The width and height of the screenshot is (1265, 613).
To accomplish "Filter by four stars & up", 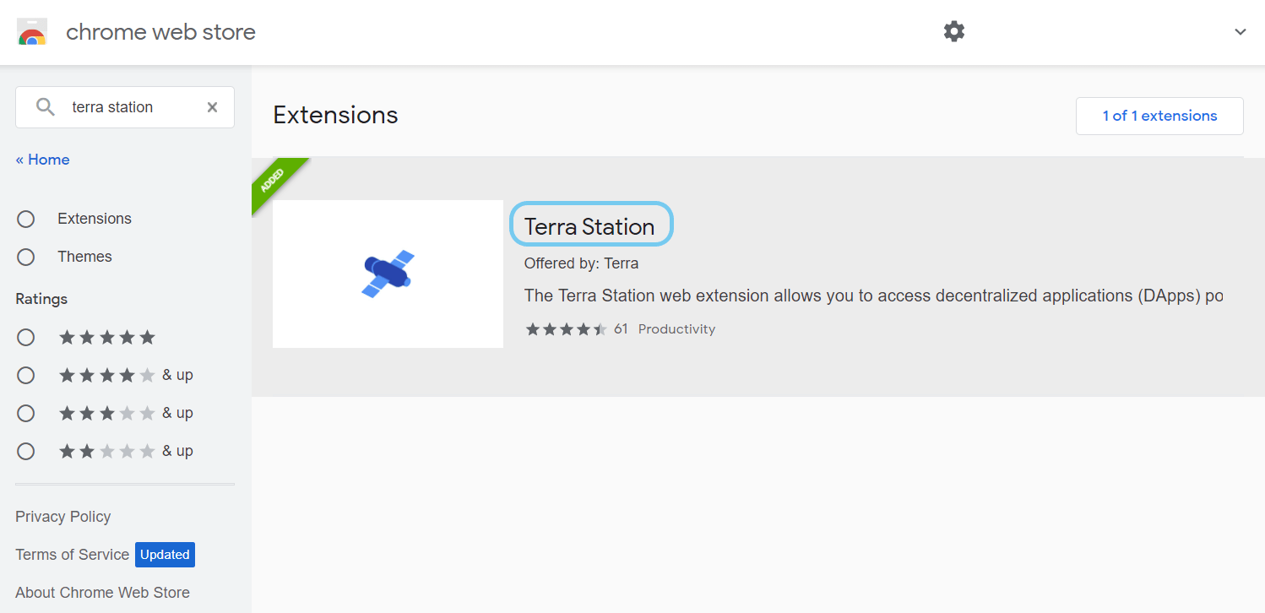I will pos(26,375).
